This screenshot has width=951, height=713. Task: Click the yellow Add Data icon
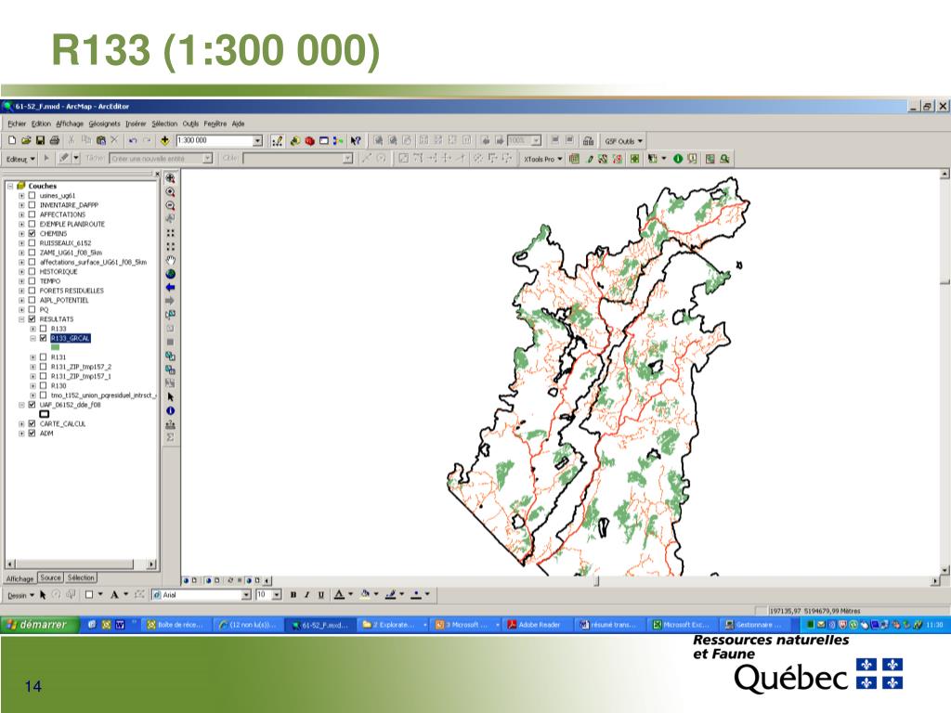pyautogui.click(x=164, y=141)
